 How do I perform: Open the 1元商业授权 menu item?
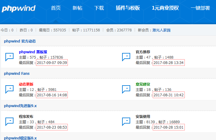click(x=165, y=8)
